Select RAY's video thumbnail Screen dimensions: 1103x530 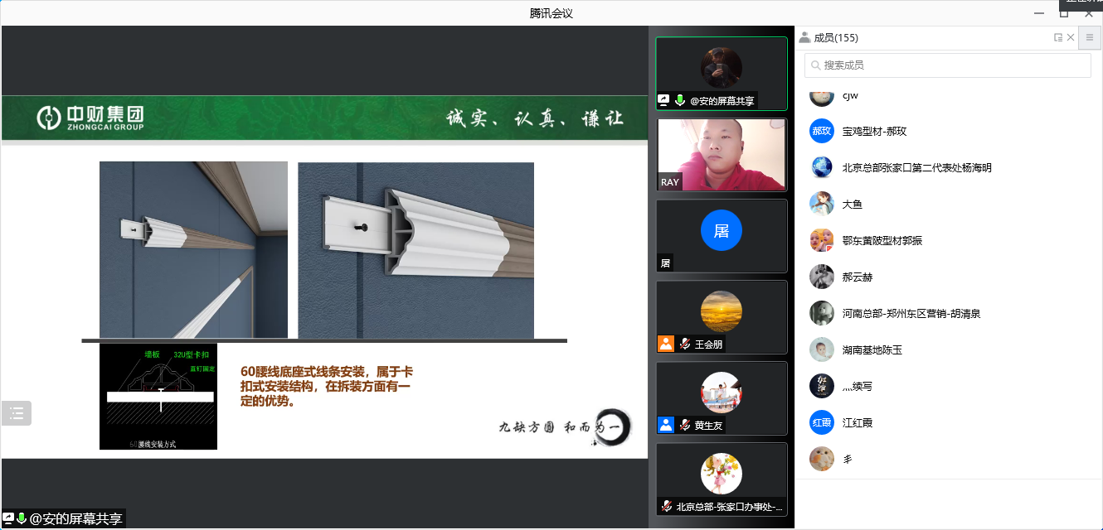(721, 155)
